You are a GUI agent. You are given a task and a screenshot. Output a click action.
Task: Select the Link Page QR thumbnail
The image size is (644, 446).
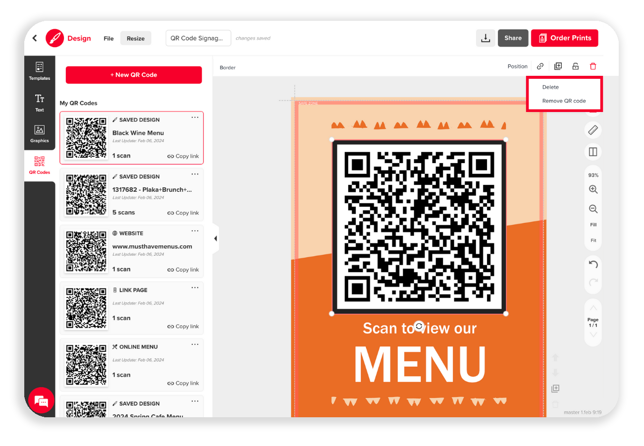pyautogui.click(x=87, y=308)
